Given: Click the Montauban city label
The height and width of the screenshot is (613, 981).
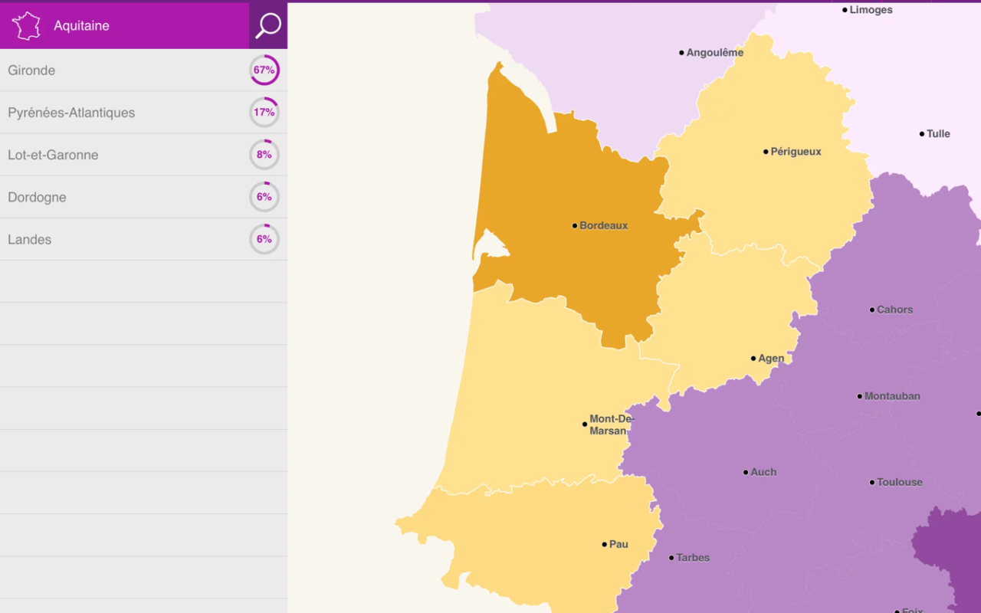Looking at the screenshot, I should [892, 396].
